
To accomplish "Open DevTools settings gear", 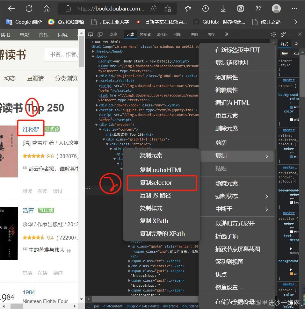I will [x=274, y=34].
